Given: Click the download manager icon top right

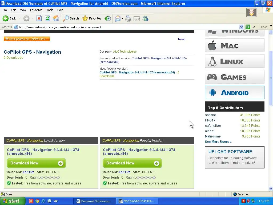Looking at the screenshot, I should (251, 12).
